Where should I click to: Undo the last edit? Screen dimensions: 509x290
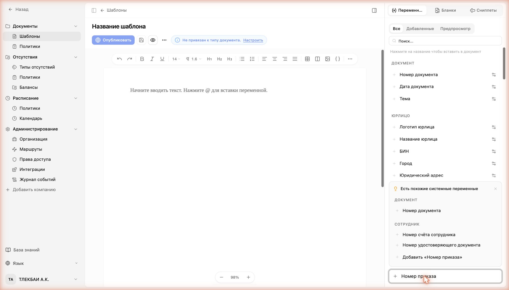[x=119, y=59]
